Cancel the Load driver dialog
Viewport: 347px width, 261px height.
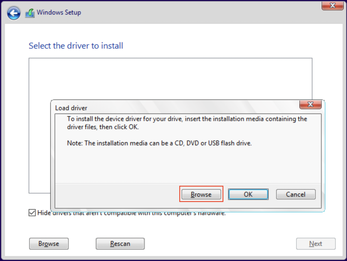point(295,194)
